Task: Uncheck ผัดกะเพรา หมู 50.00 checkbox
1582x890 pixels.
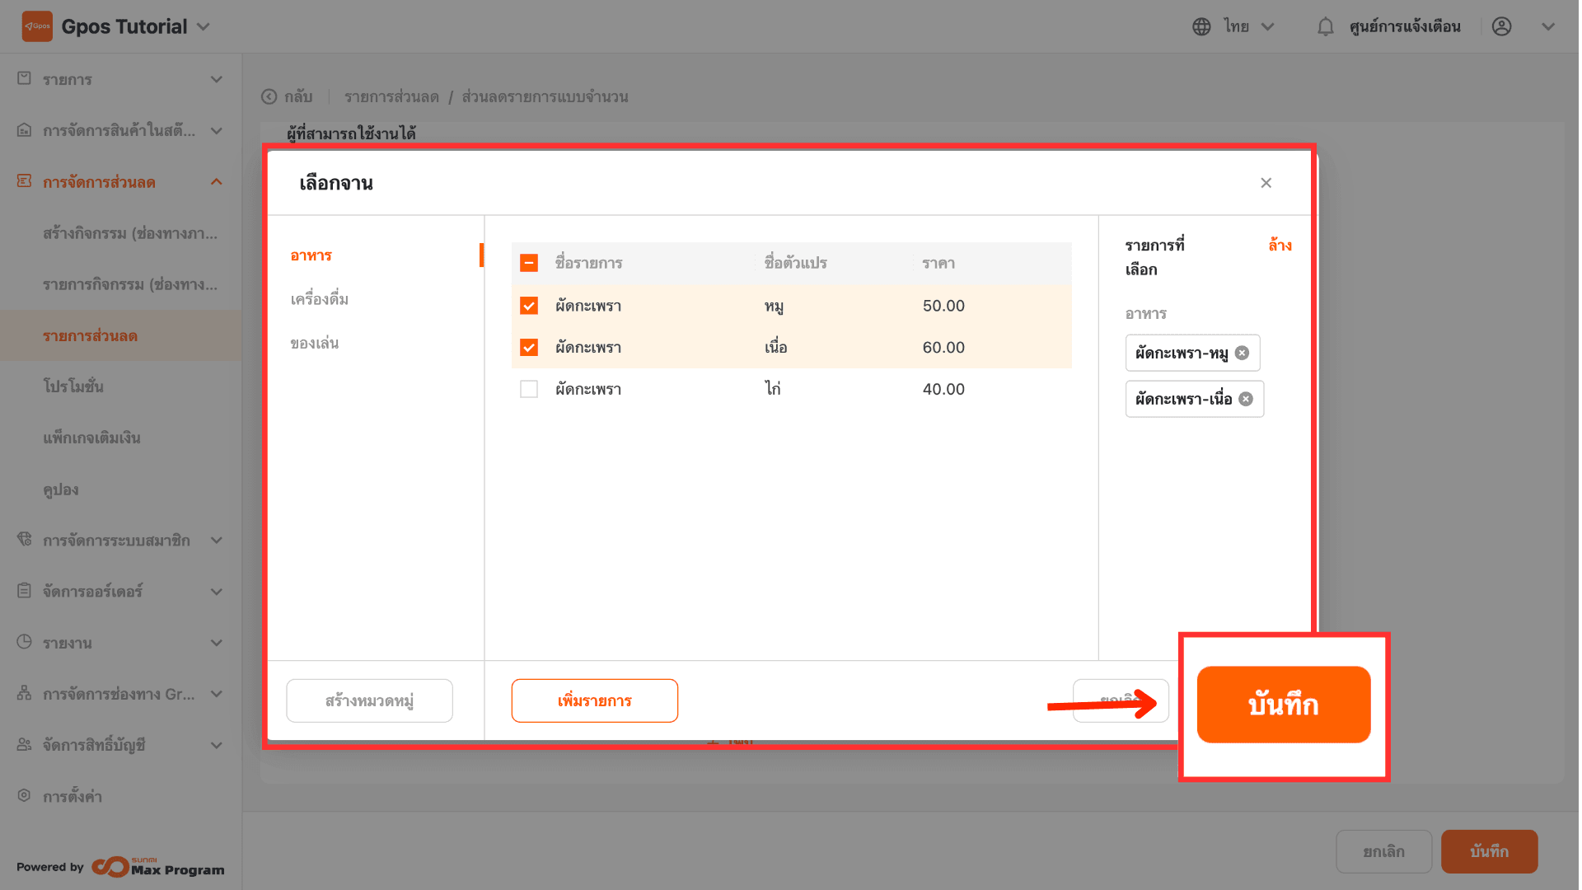Action: [x=529, y=306]
